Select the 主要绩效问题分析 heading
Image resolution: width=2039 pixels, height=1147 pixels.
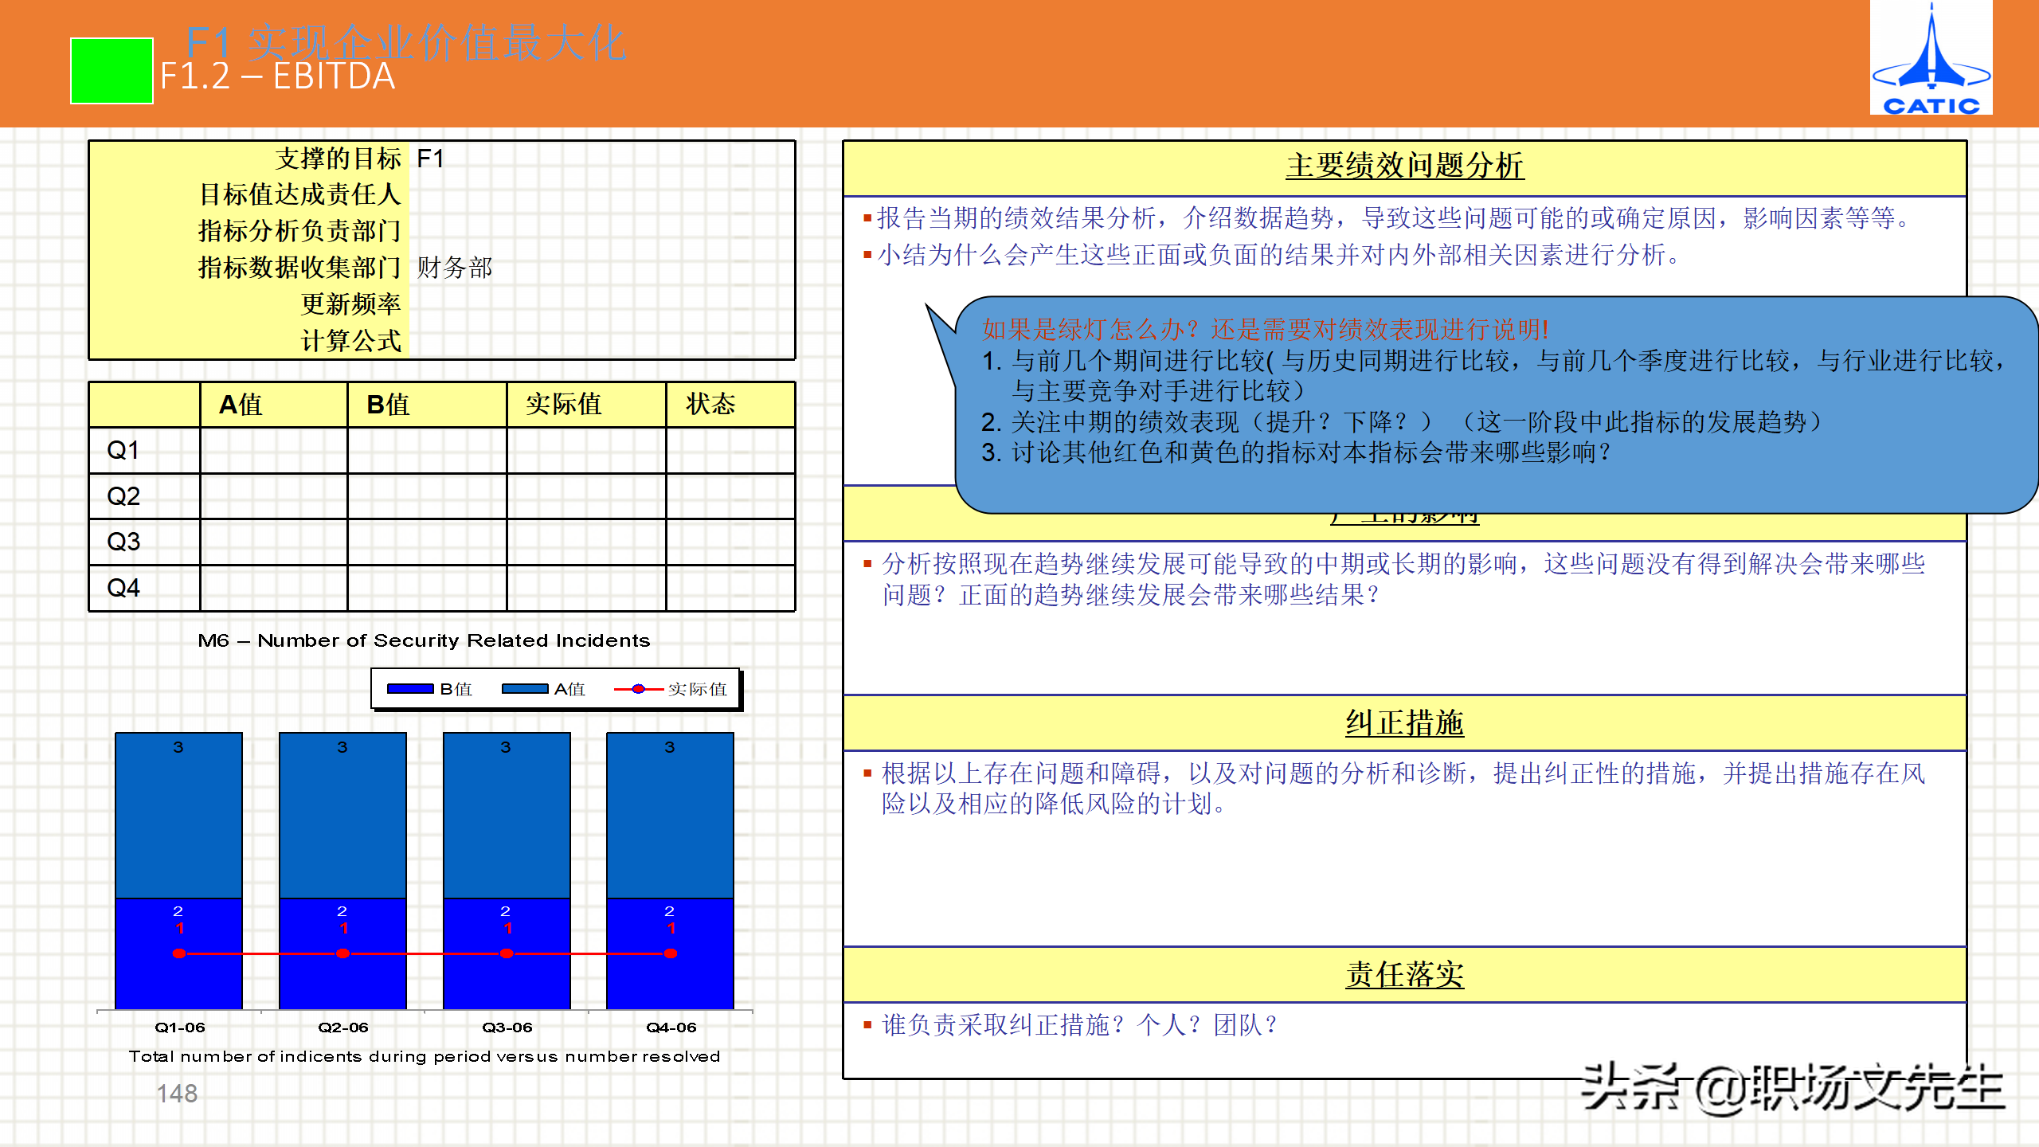(1404, 166)
